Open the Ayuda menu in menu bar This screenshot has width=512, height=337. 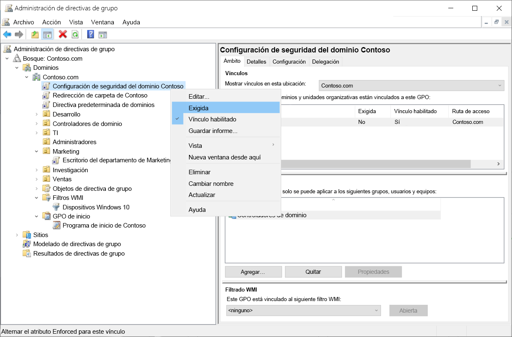click(x=131, y=22)
